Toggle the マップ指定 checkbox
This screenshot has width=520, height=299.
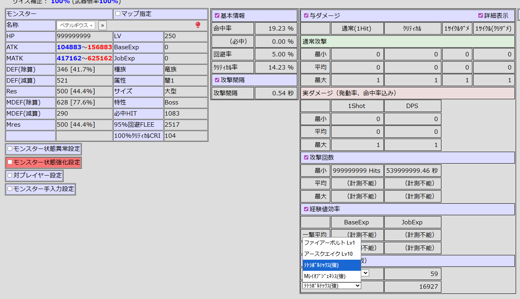pos(118,14)
